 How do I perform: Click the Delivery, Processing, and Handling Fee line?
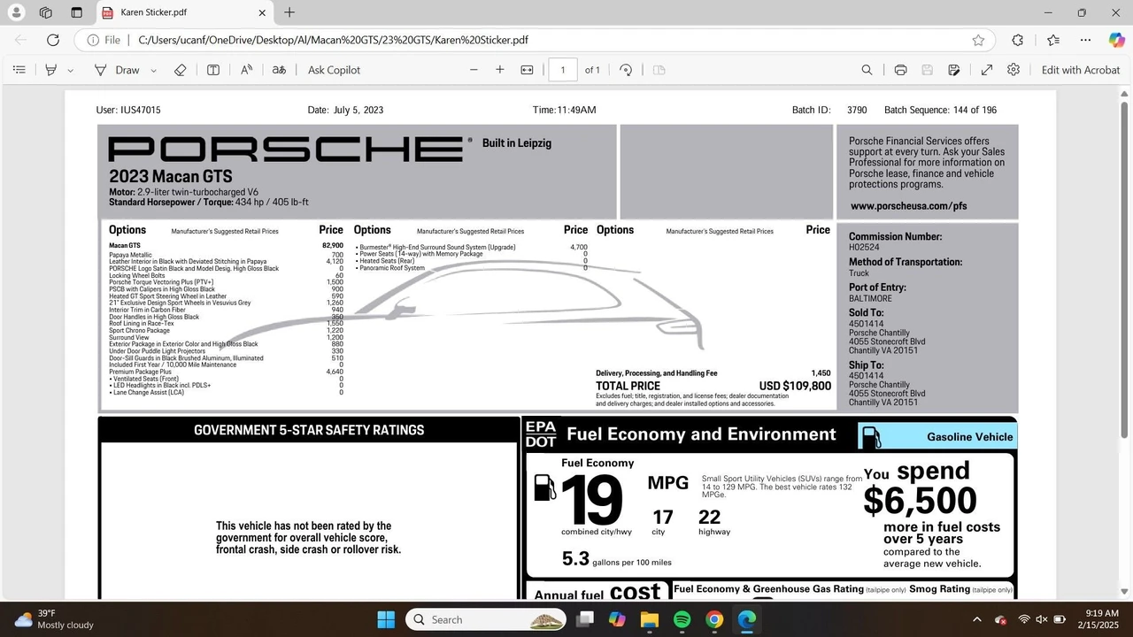(x=713, y=373)
